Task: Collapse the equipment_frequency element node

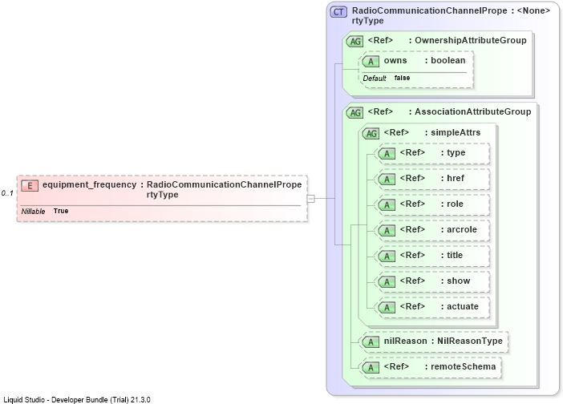Action: (311, 199)
